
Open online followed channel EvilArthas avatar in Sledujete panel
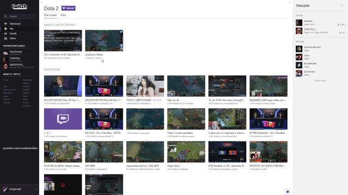[x=299, y=23]
